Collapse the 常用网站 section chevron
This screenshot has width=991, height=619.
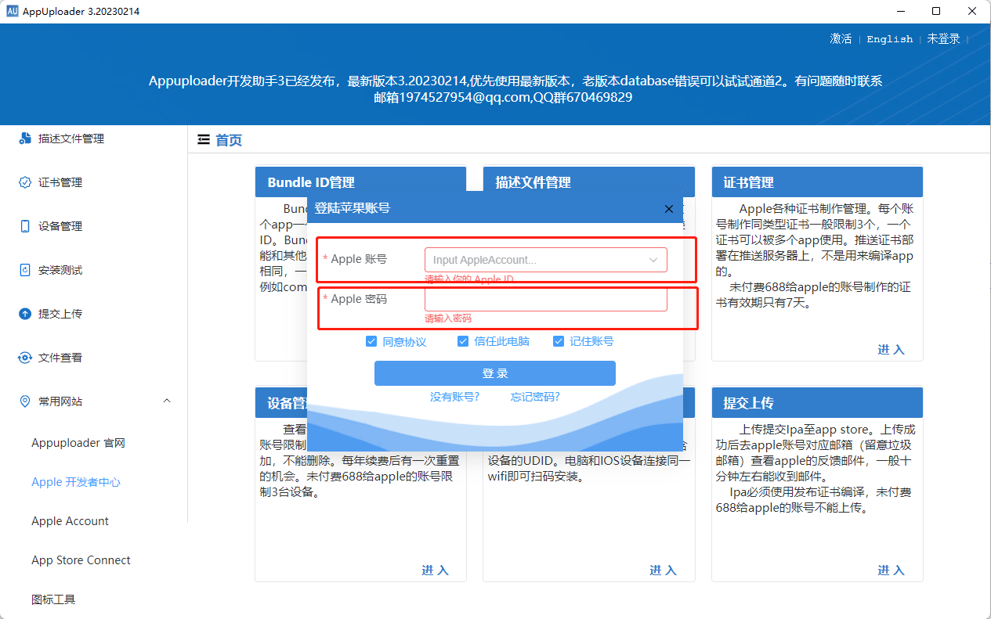click(167, 401)
